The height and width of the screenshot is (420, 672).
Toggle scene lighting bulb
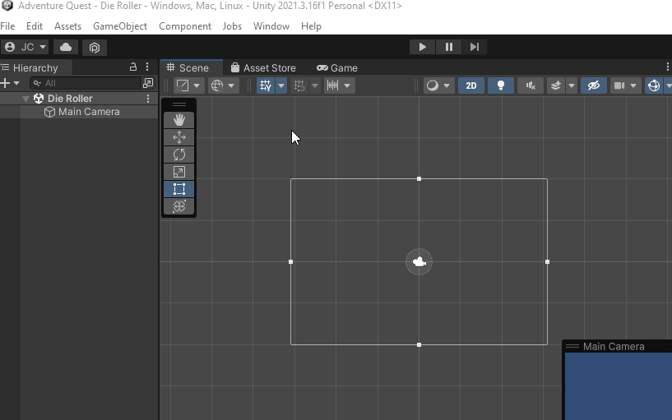[x=501, y=85]
